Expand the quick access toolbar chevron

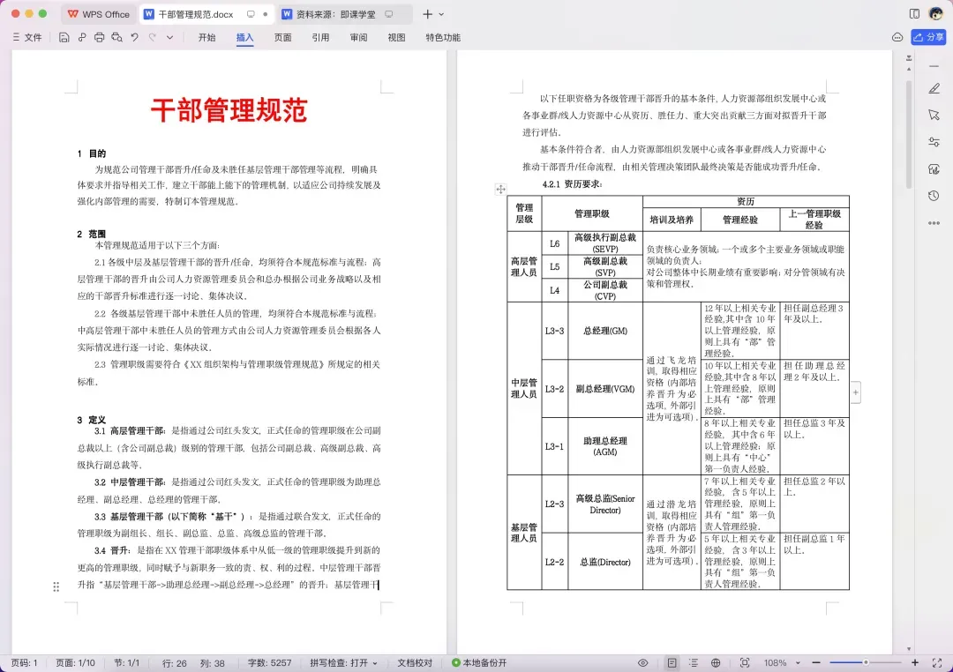point(169,38)
